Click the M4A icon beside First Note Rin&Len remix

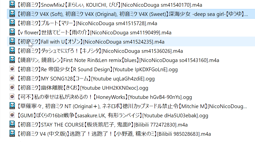(12, 60)
